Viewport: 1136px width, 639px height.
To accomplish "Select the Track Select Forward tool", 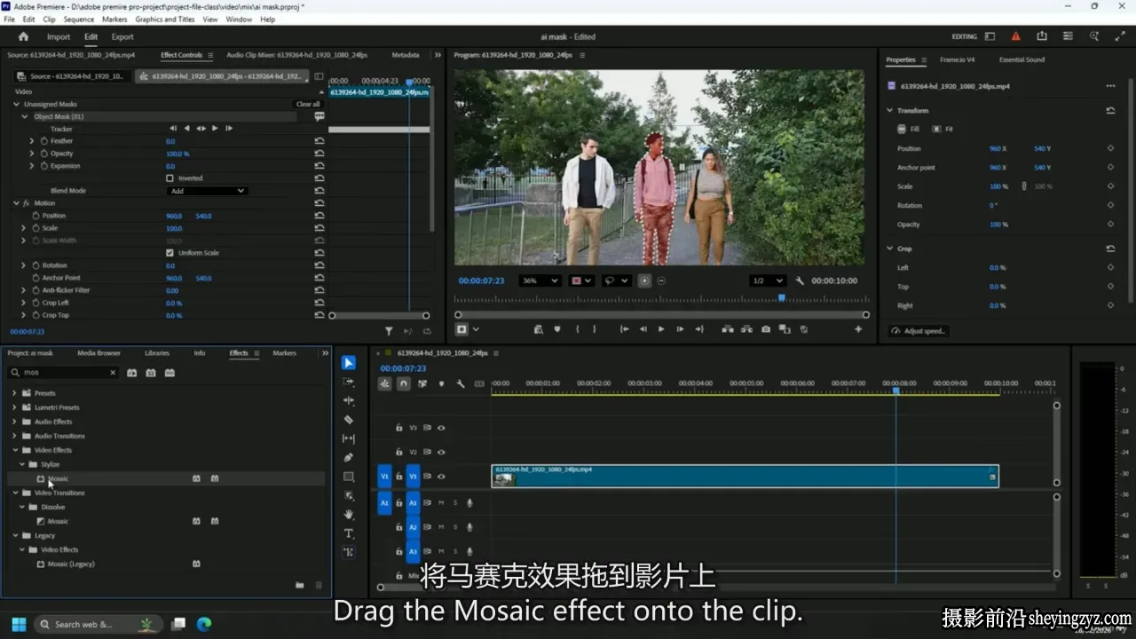I will click(x=349, y=382).
